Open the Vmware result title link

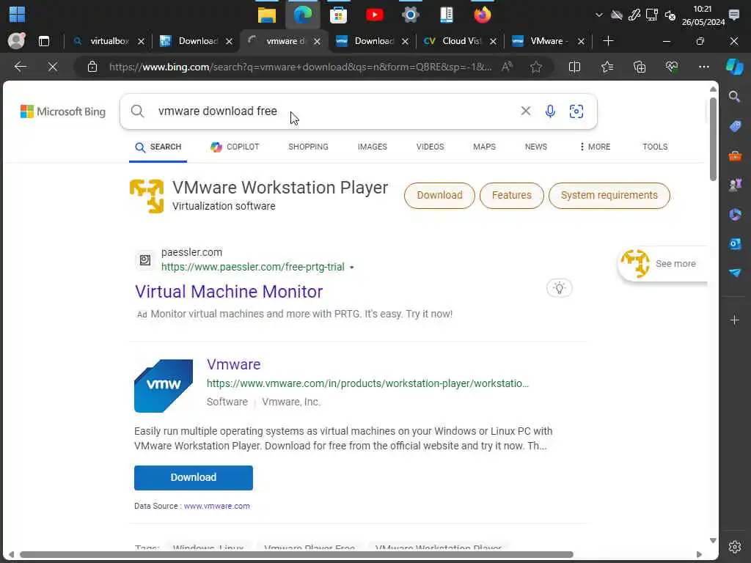[234, 364]
